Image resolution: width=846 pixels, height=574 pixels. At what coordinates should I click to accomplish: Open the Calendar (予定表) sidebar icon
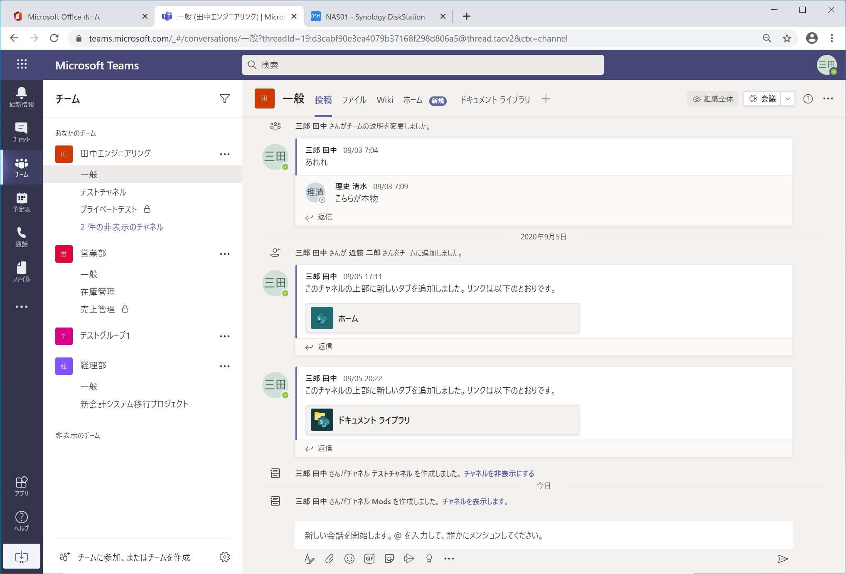tap(22, 202)
